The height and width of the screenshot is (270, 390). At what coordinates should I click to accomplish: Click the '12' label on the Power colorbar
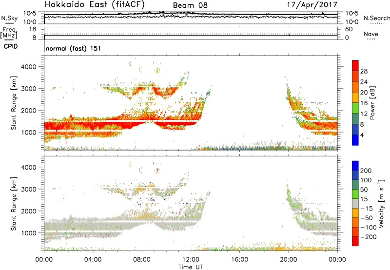pos(364,114)
